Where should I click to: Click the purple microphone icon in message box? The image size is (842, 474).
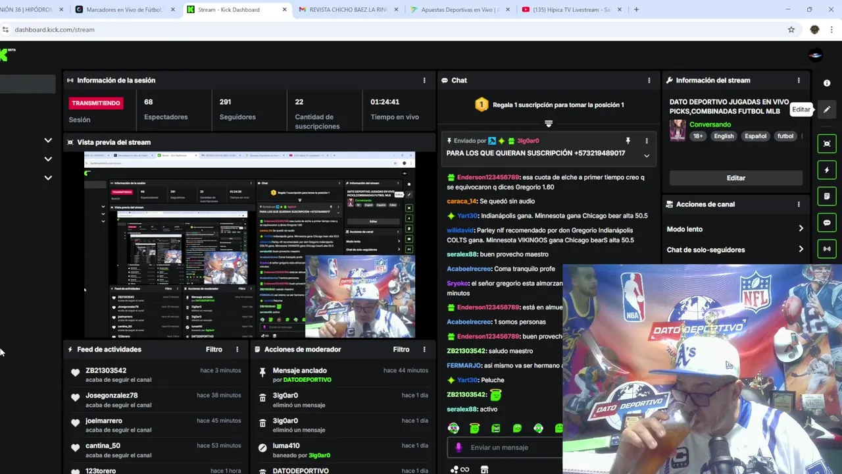click(458, 448)
